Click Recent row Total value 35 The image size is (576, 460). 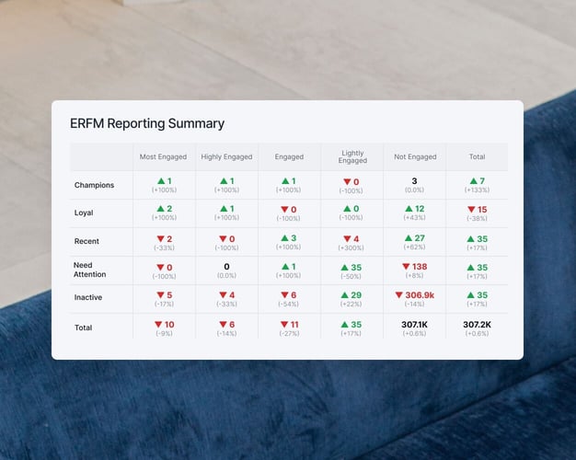[482, 239]
